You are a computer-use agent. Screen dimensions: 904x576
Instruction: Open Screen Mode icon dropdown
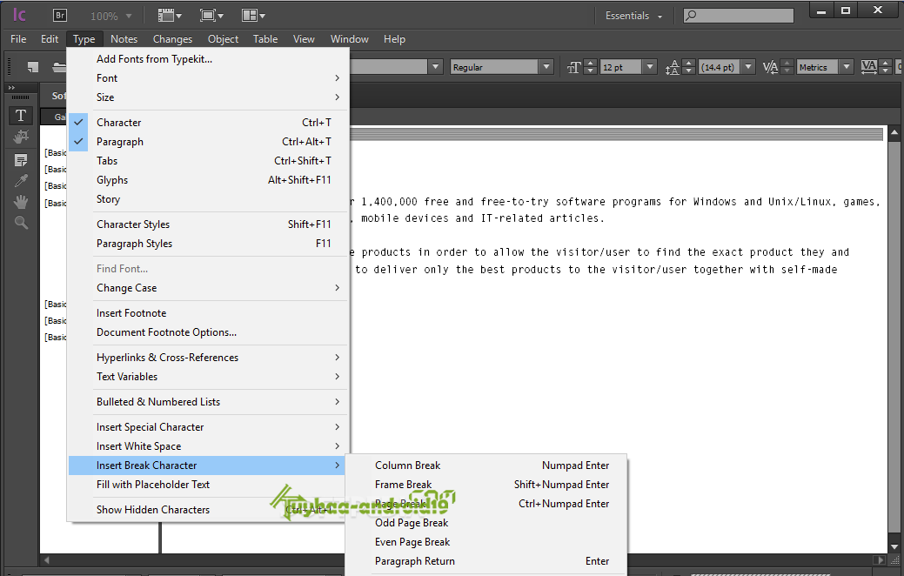(x=211, y=16)
